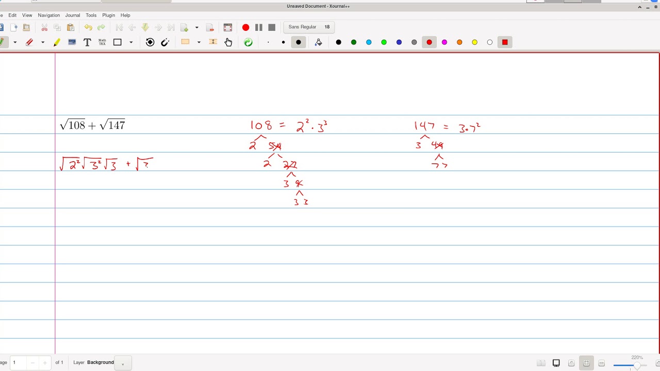Select the Eraser tool
Viewport: 660px width, 371px height.
(29, 42)
